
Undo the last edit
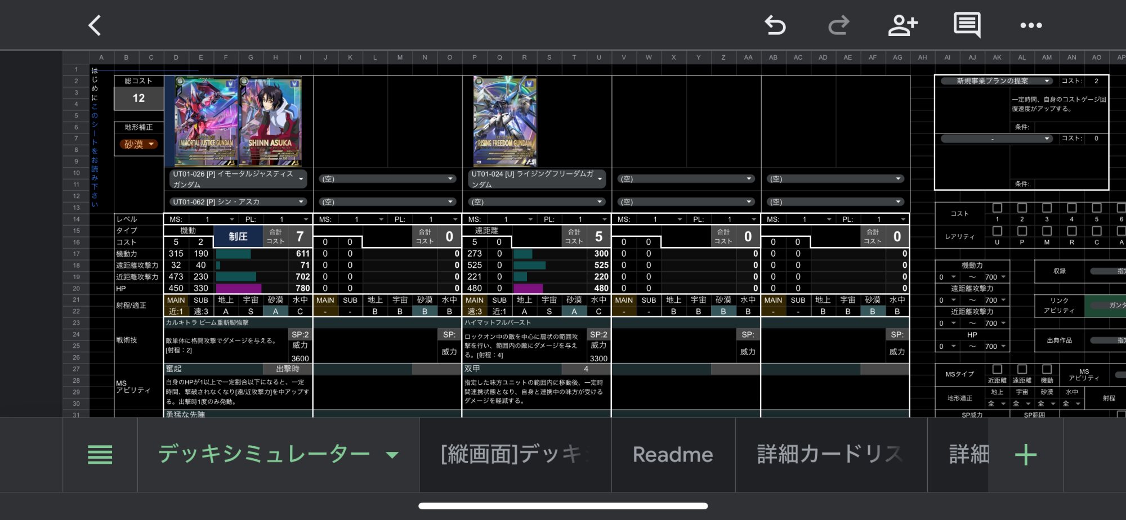775,25
